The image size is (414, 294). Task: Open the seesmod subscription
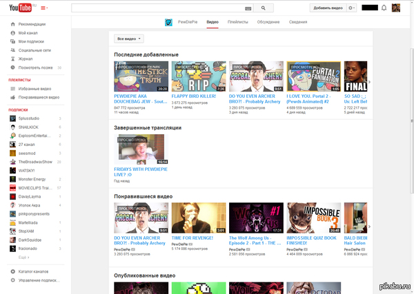pyautogui.click(x=27, y=153)
